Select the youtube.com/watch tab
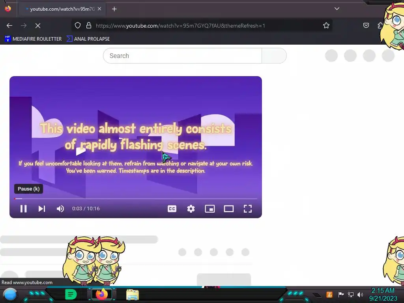404x303 pixels. pos(62,9)
